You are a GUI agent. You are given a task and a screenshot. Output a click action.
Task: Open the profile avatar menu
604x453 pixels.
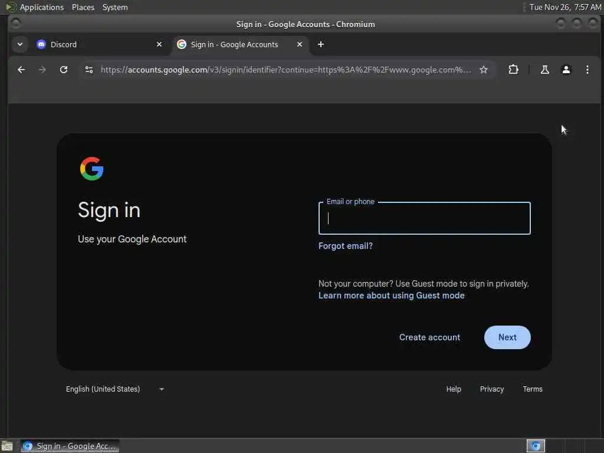[566, 70]
